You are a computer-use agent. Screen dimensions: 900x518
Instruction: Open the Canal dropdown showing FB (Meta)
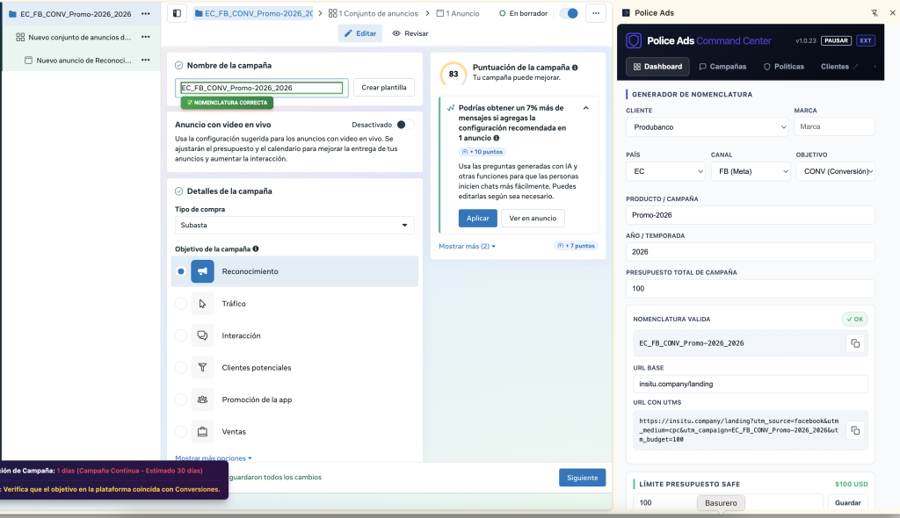[751, 171]
